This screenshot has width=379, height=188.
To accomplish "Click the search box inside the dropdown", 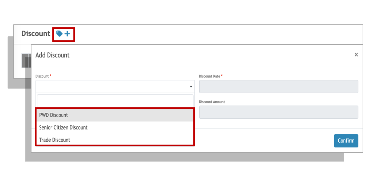I will point(115,101).
